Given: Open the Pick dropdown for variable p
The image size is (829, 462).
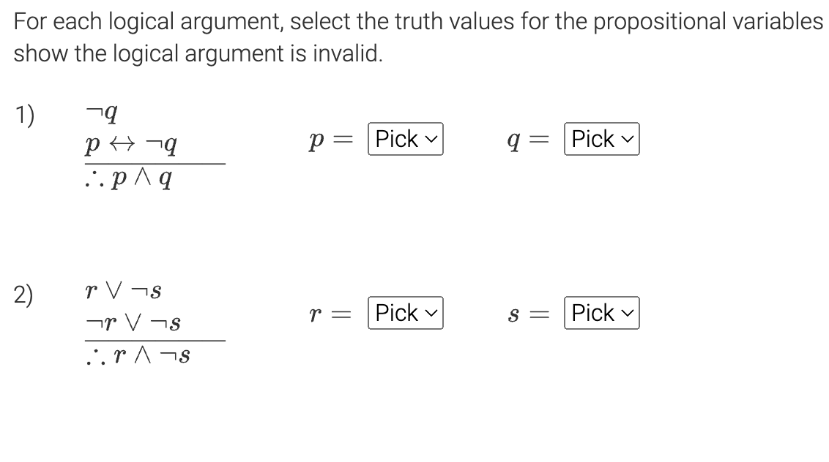Looking at the screenshot, I should point(405,139).
